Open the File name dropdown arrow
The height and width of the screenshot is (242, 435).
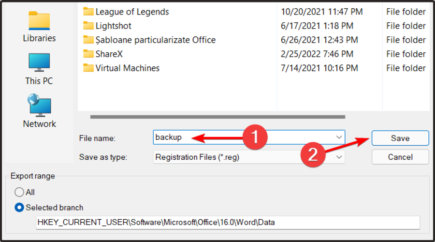pos(339,137)
